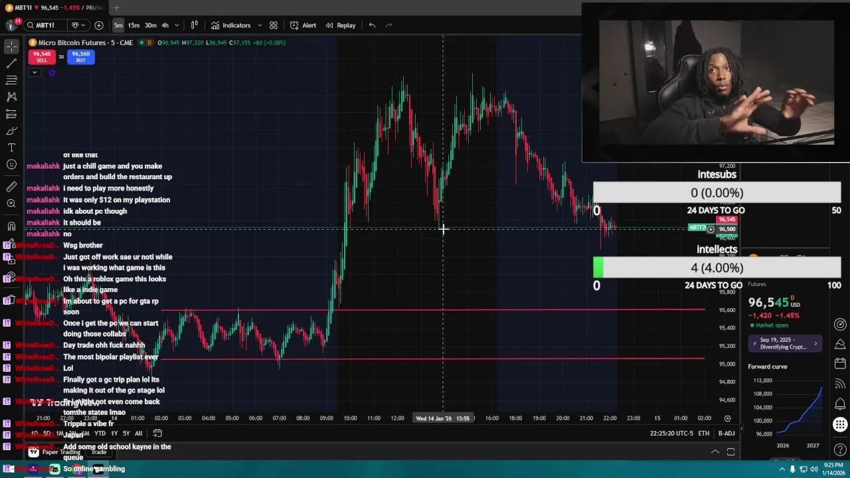Screen dimensions: 850x478
Task: Open the candlestick chart style selector
Action: click(x=194, y=25)
